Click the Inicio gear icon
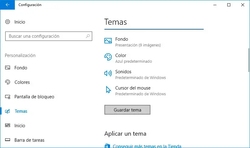The width and height of the screenshot is (250, 148). coord(8,22)
